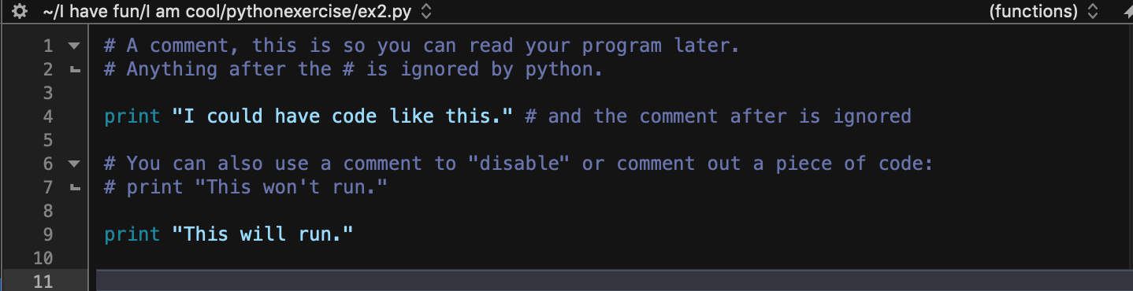Image resolution: width=1133 pixels, height=291 pixels.
Task: Click fold-end marker beside line 2
Action: (74, 69)
